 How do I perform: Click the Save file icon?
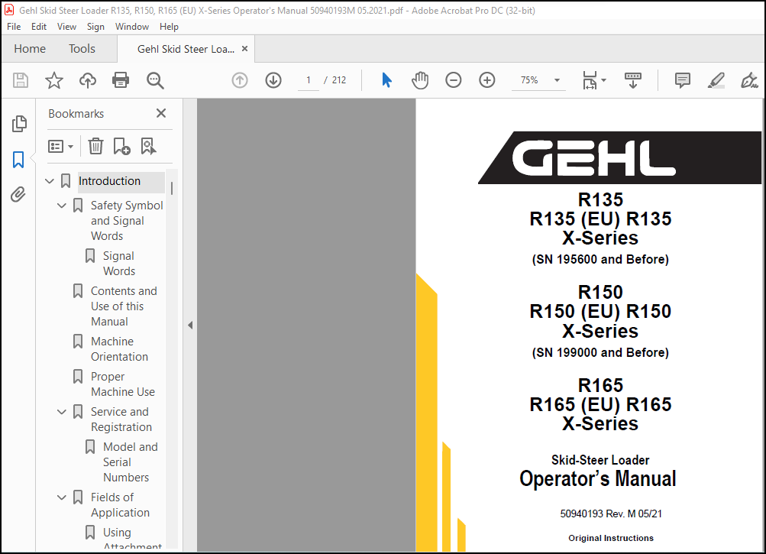(x=21, y=80)
